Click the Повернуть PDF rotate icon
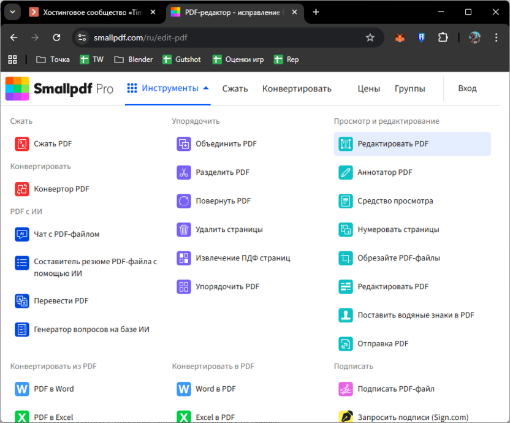510x423 pixels. [184, 201]
